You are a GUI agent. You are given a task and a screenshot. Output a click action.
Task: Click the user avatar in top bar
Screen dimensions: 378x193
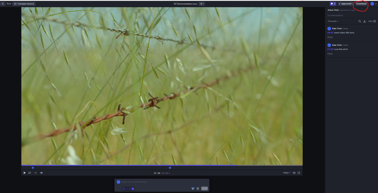pyautogui.click(x=372, y=4)
